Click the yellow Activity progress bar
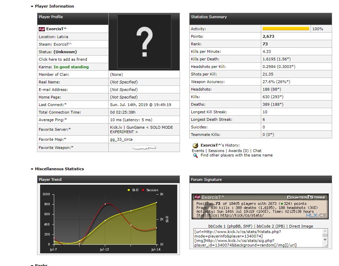This screenshot has width=339, height=266. (x=286, y=29)
